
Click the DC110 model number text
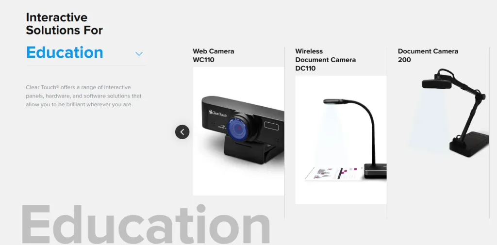[306, 68]
